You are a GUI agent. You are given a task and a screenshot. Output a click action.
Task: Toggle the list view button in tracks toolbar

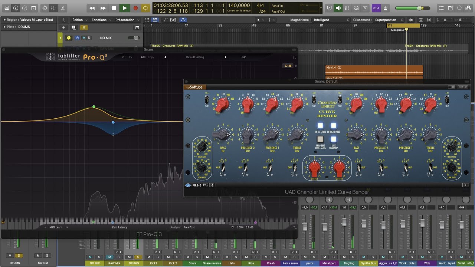click(155, 20)
